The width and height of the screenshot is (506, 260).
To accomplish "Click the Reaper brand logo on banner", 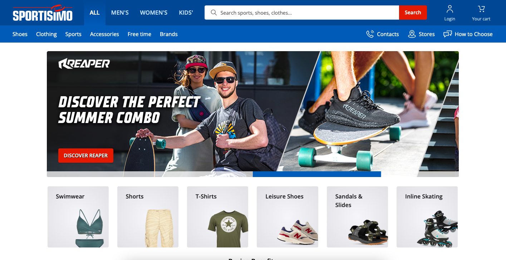I will (x=84, y=64).
